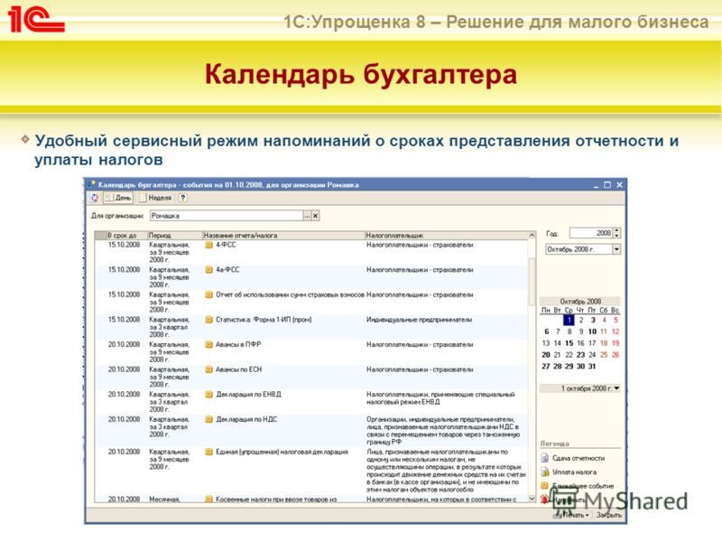Image resolution: width=722 pixels, height=542 pixels.
Task: Click icon beside Декларация по ЕНВД
Action: pos(208,394)
